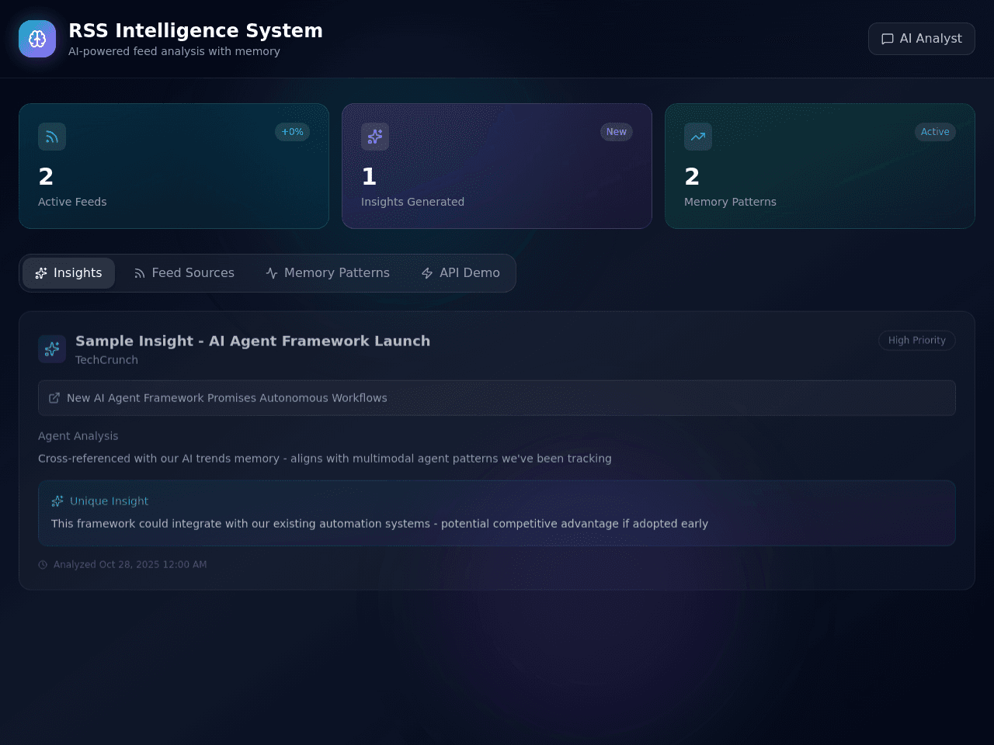Open the API Demo tab
The width and height of the screenshot is (994, 745).
coord(461,273)
